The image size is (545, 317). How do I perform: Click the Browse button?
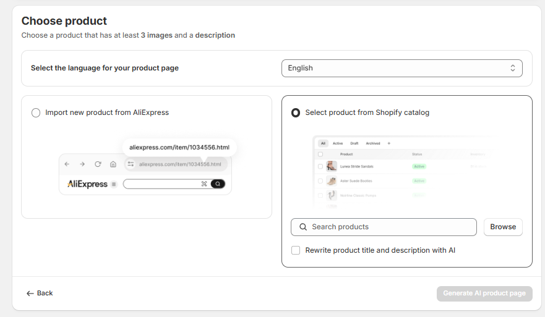pyautogui.click(x=503, y=227)
